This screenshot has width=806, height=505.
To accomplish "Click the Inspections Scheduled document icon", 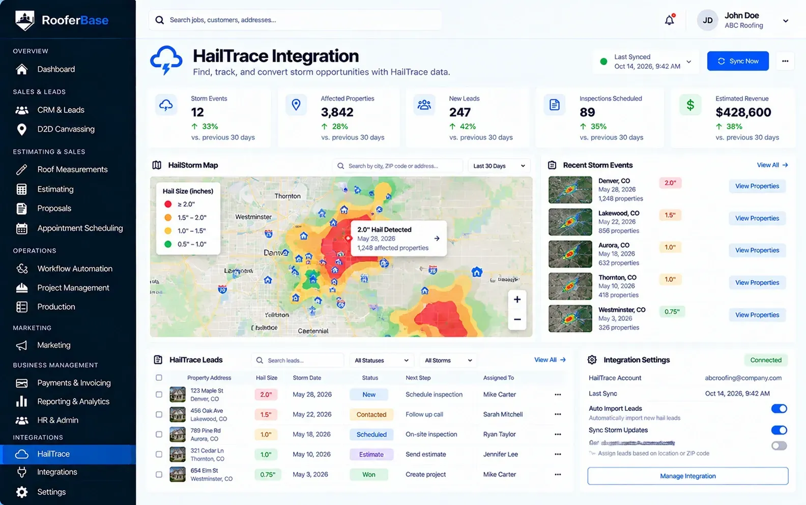I will [x=555, y=105].
